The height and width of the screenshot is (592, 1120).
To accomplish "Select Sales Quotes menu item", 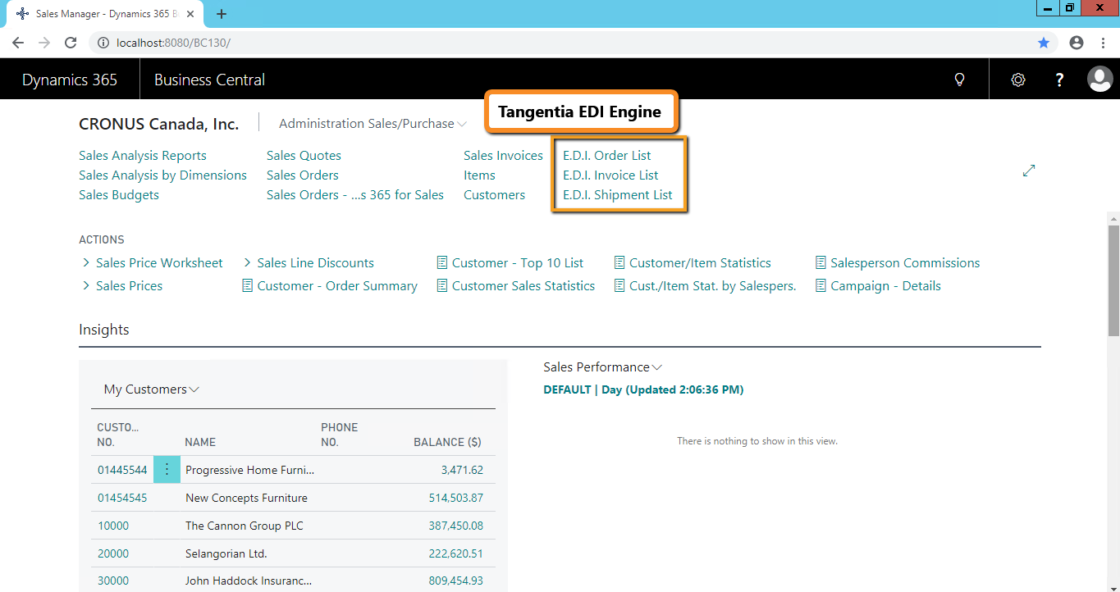I will (x=304, y=156).
